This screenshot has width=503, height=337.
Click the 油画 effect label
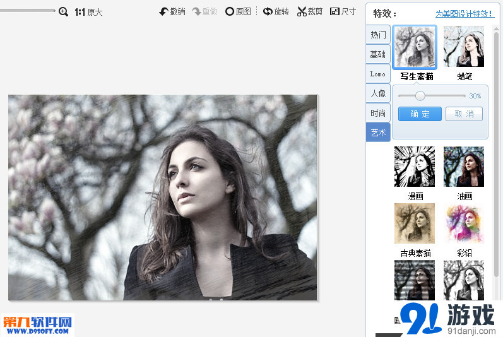(x=465, y=196)
